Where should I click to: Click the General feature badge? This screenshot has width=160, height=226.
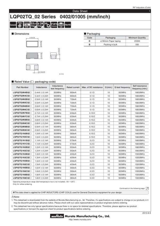[x=13, y=25]
